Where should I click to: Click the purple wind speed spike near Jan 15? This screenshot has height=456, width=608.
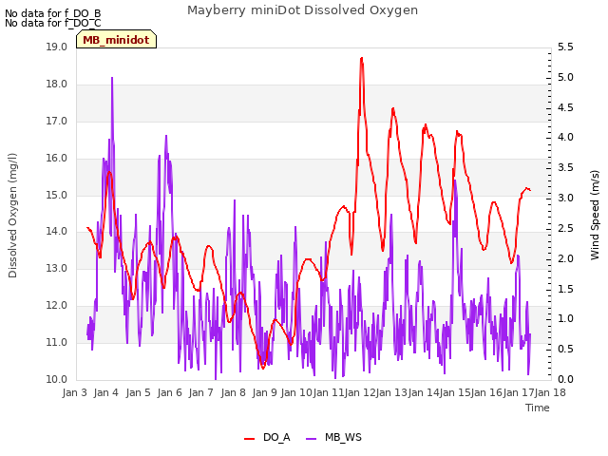click(455, 180)
